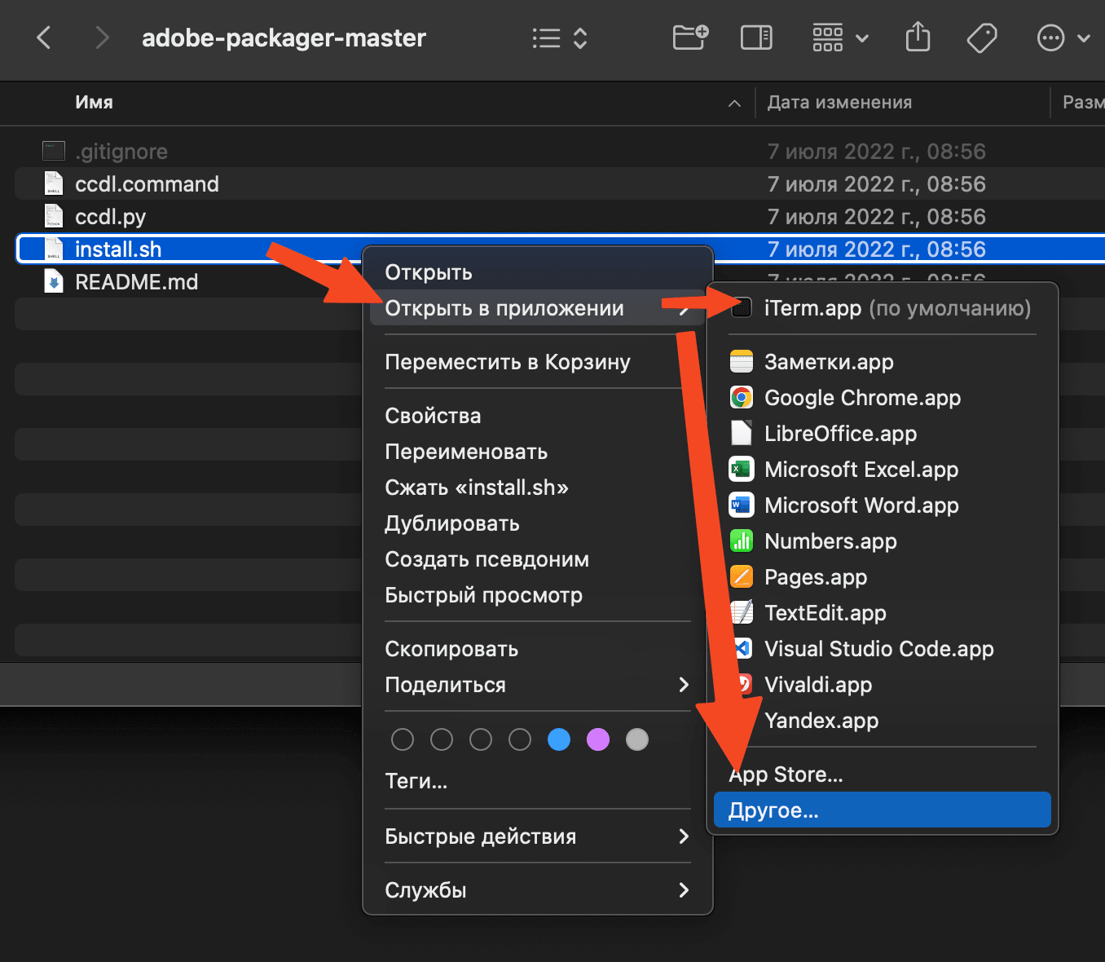Click the Finder back navigation arrow
Image resolution: width=1105 pixels, height=962 pixels.
click(45, 38)
